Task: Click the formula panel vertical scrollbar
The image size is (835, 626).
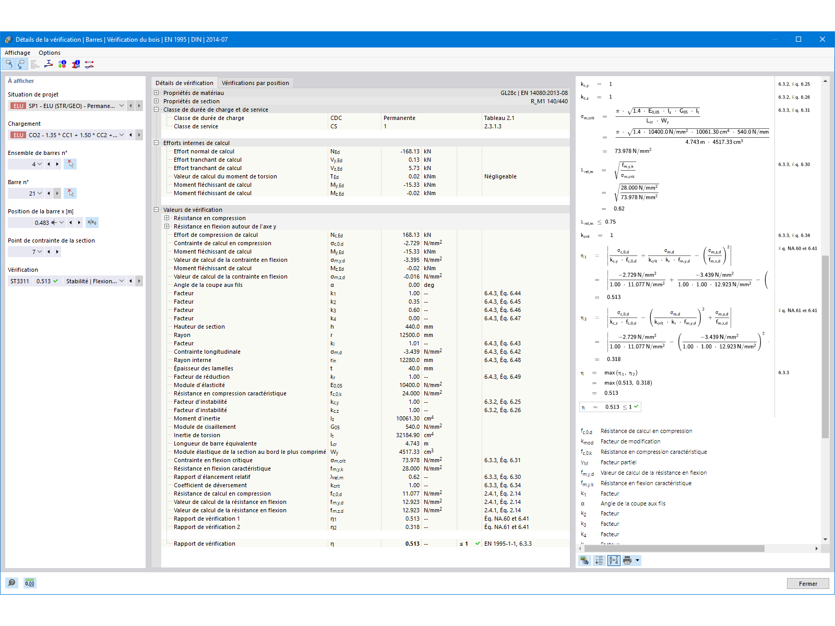Action: click(x=825, y=347)
